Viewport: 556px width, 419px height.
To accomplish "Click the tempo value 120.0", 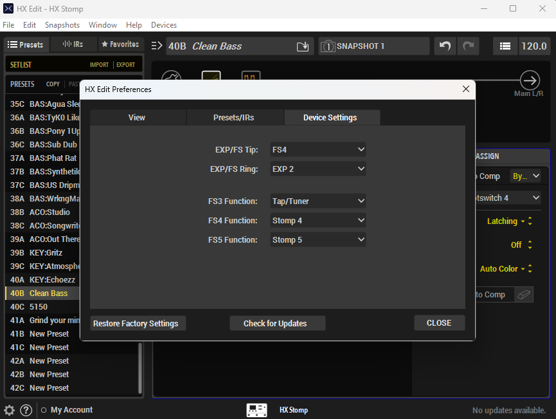I will pos(534,46).
